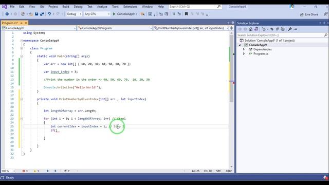Open the Extensions menu
The image size is (329, 185).
[130, 7]
